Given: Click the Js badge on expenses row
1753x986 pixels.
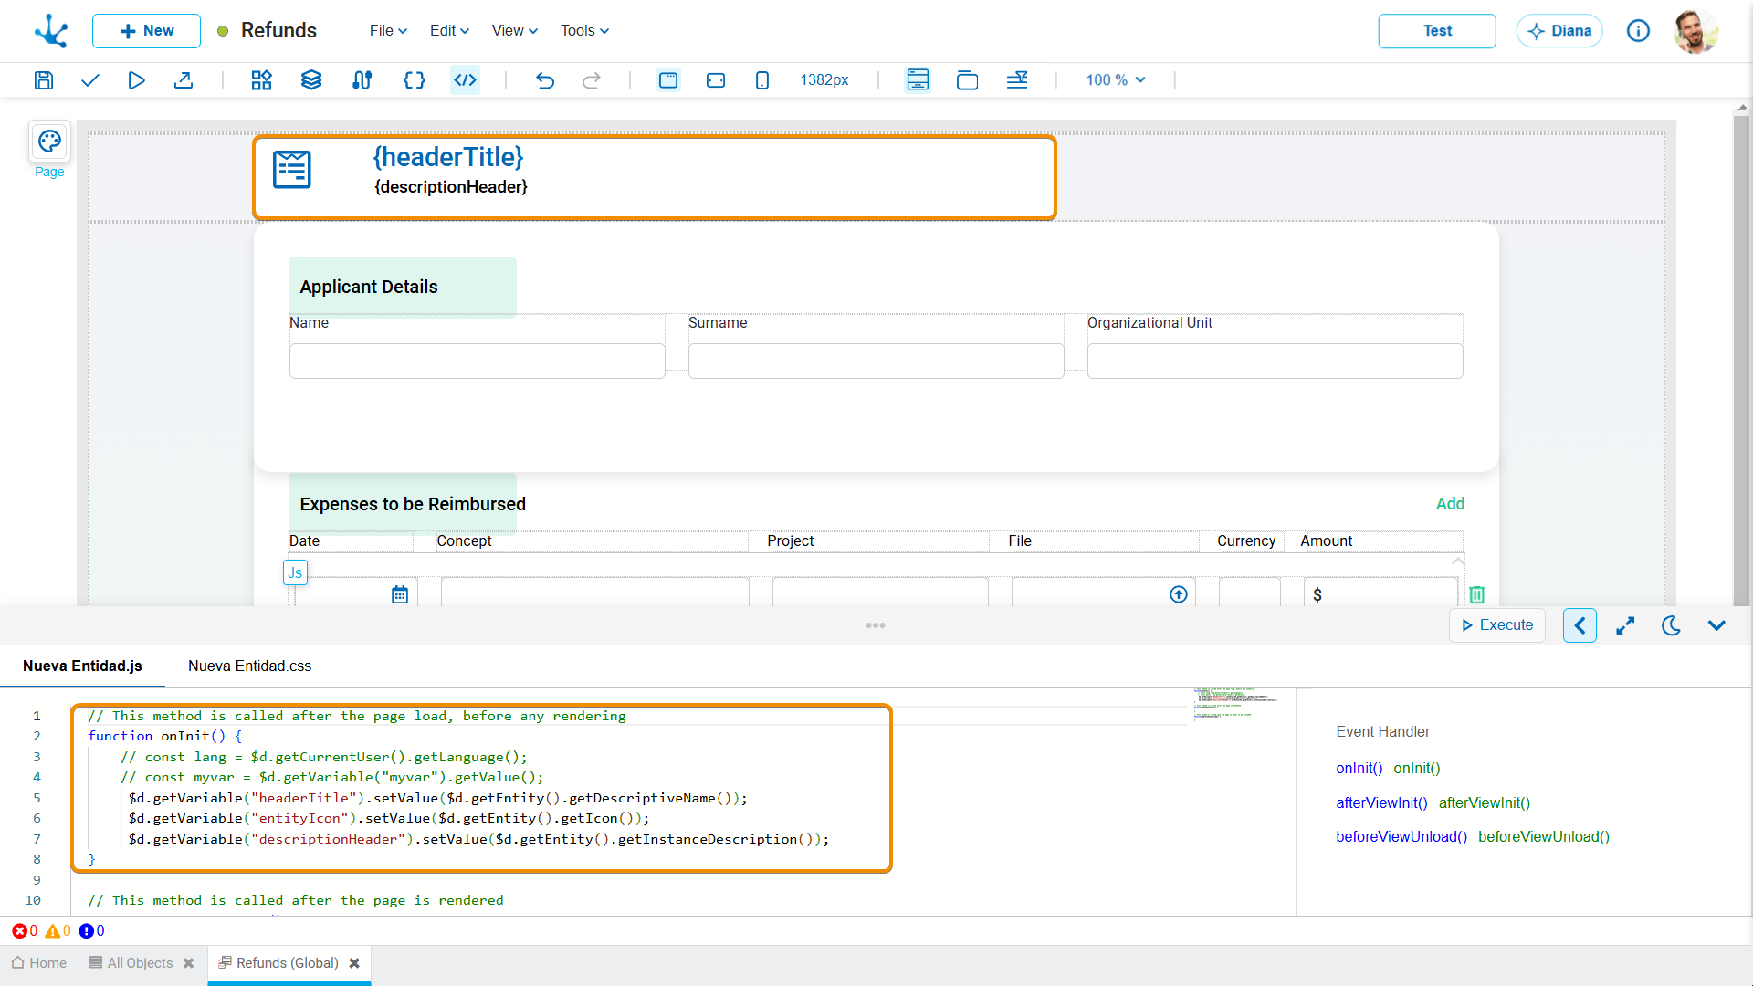Looking at the screenshot, I should click(x=295, y=572).
